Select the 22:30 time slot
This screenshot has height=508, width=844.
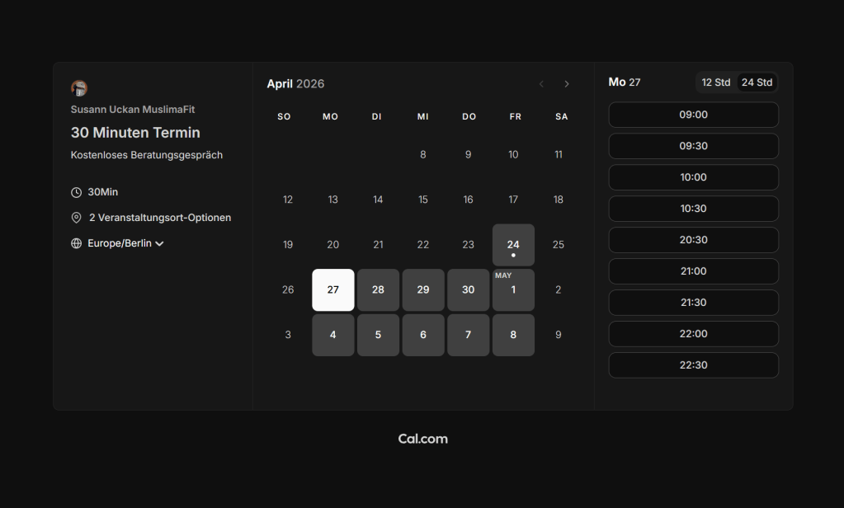pos(693,365)
